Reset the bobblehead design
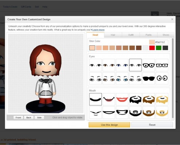This screenshot has height=145, width=180. click(152, 125)
